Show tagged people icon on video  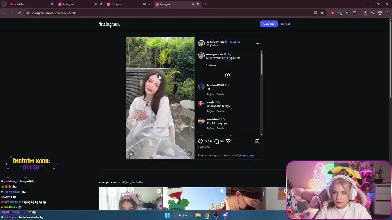[x=131, y=154]
